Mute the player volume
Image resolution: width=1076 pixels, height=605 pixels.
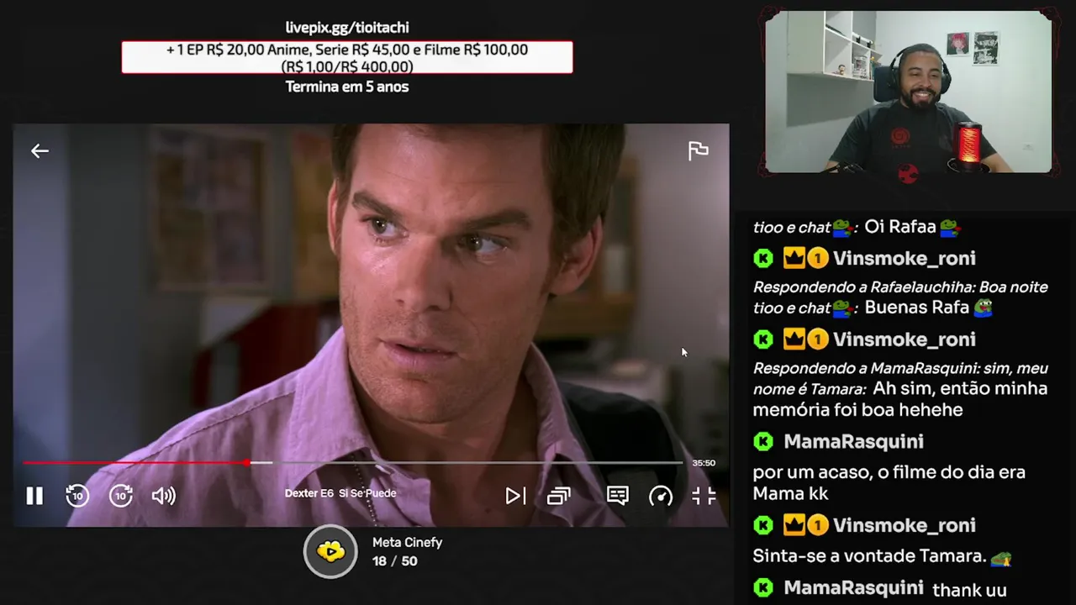164,496
